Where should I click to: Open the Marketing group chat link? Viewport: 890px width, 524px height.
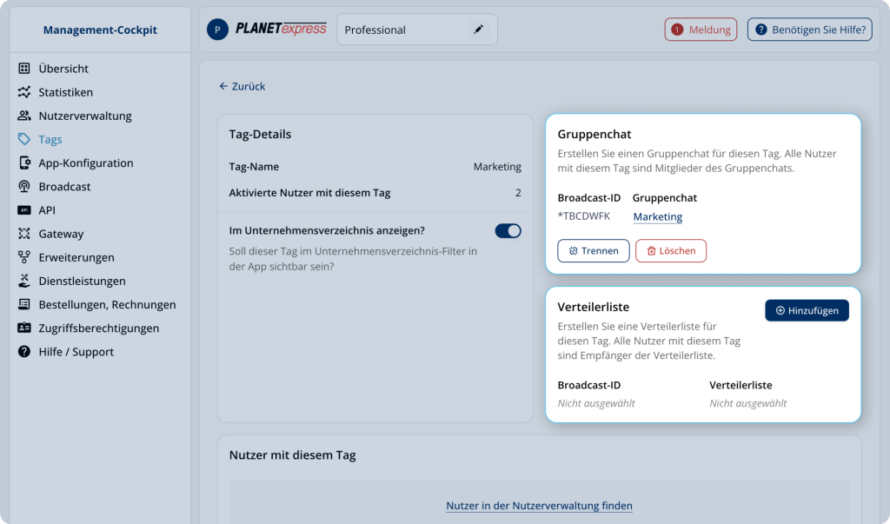(x=658, y=217)
